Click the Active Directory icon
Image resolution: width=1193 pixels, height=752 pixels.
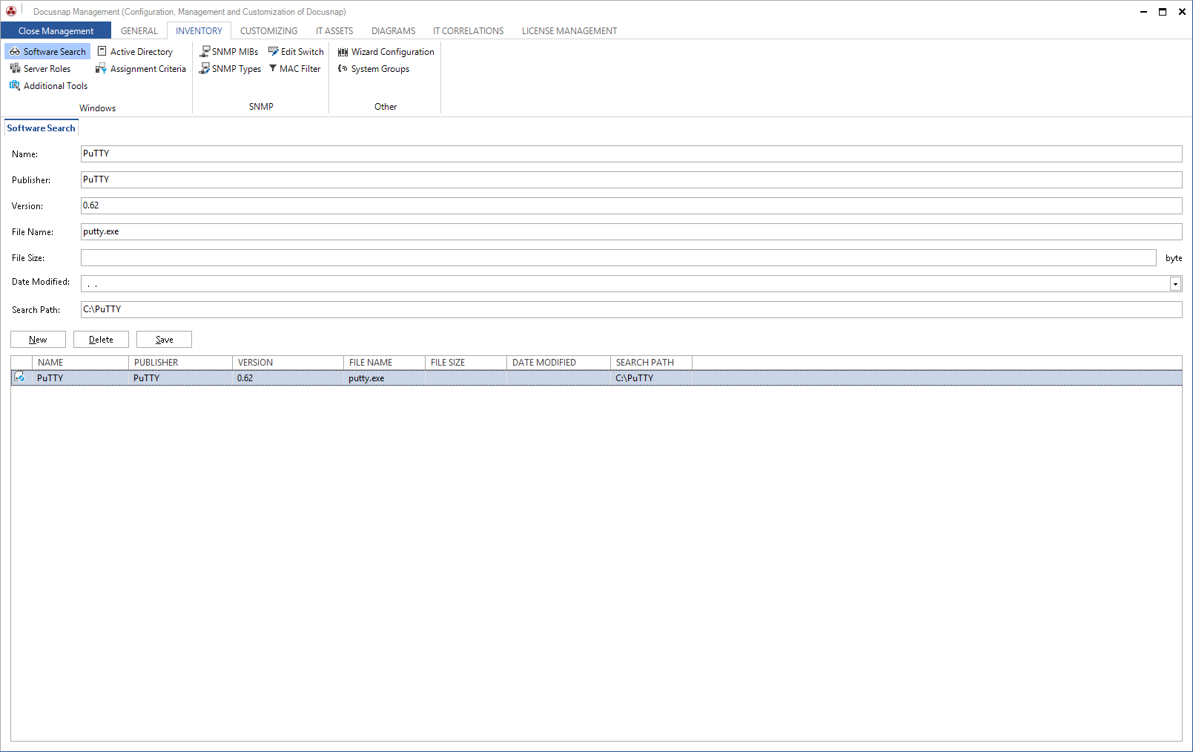[102, 51]
